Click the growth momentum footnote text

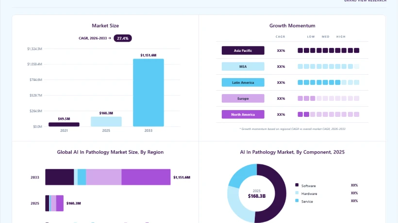click(x=292, y=129)
